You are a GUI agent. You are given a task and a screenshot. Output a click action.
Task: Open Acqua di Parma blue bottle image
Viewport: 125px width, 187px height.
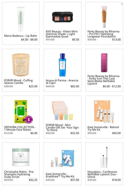62,65
